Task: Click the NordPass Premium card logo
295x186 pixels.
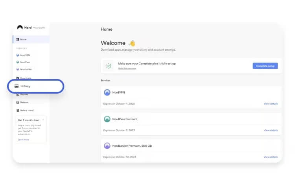Action: click(107, 119)
